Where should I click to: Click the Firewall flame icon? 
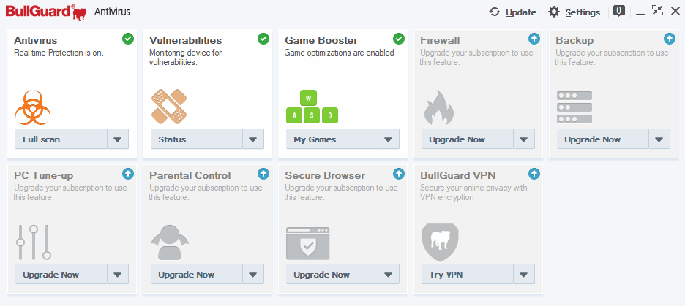438,107
